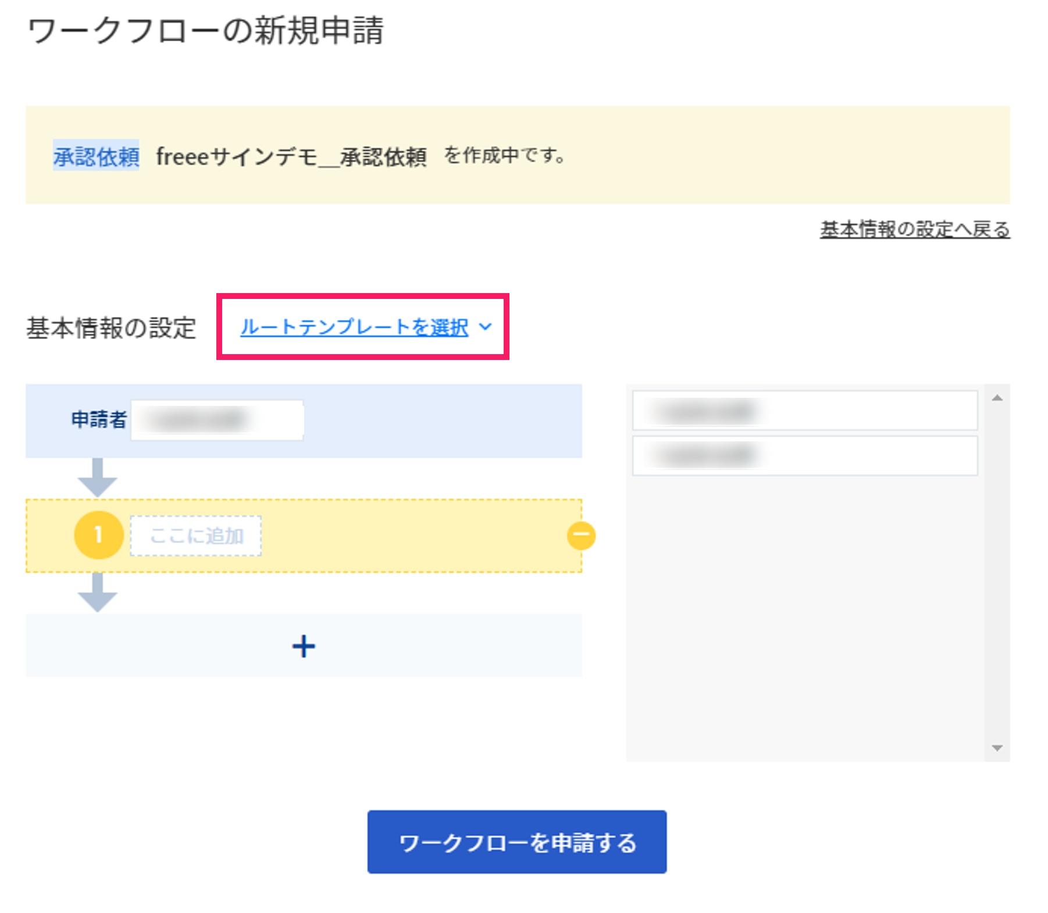Click the scroll up arrow of member list
The image size is (1048, 913).
pyautogui.click(x=997, y=398)
